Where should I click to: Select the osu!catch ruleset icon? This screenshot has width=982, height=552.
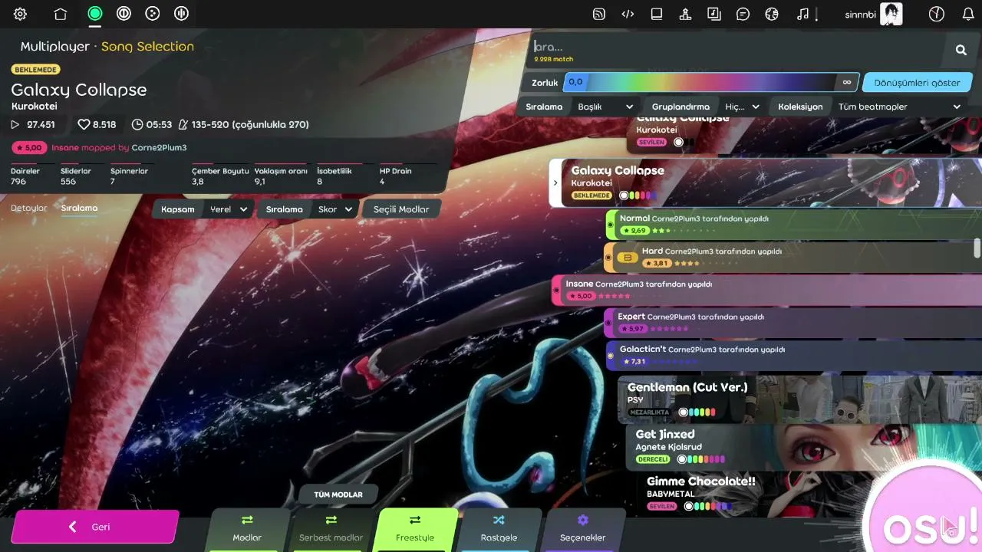153,13
